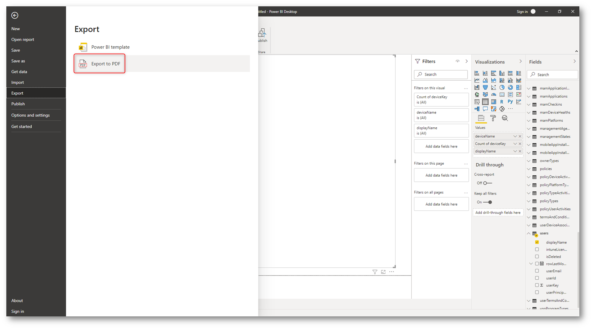Expand the rowLastMo... hierarchy chevron

[531, 264]
